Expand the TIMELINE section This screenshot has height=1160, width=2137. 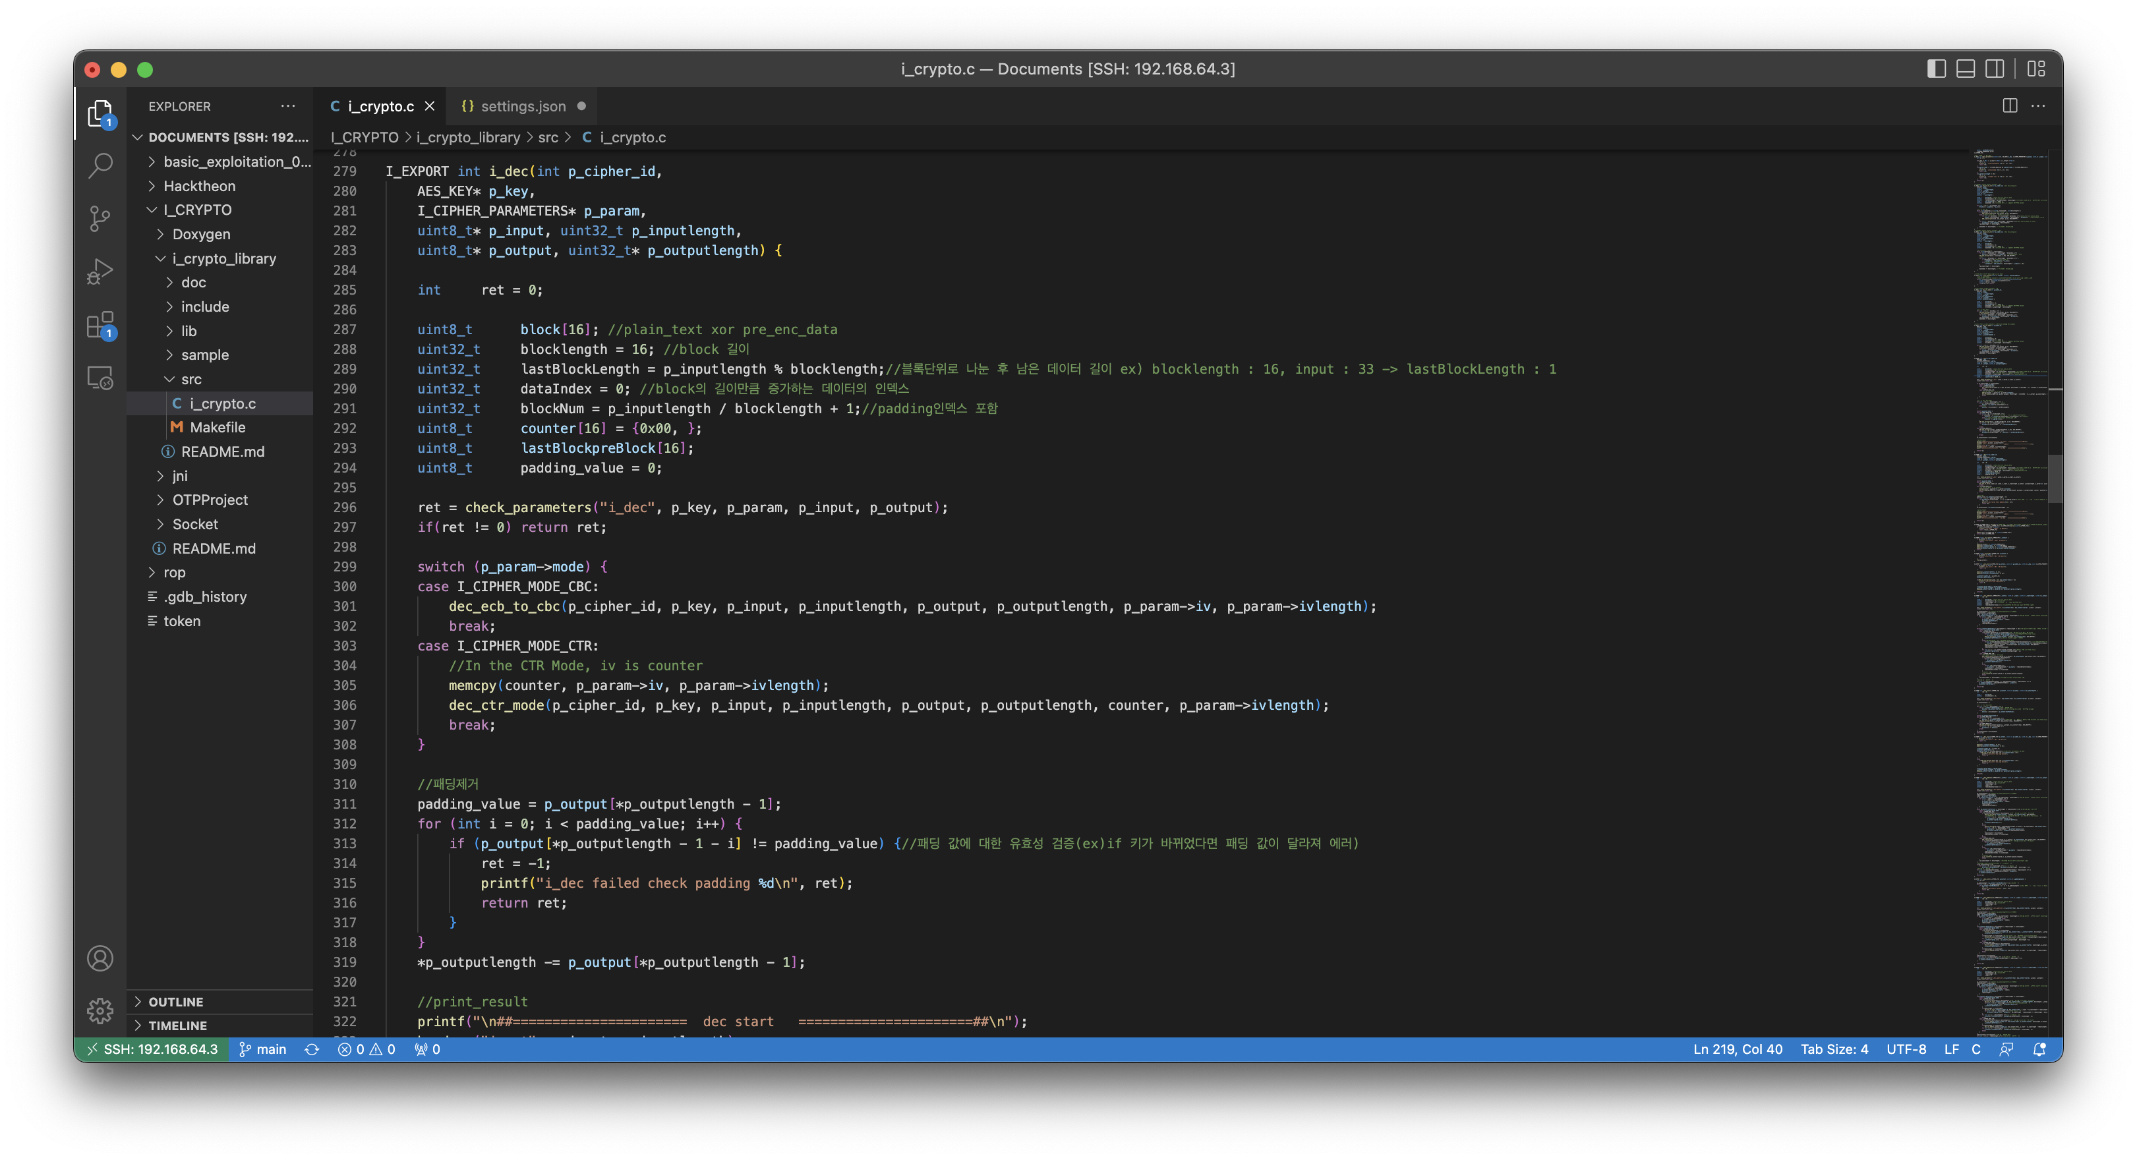click(x=177, y=1026)
